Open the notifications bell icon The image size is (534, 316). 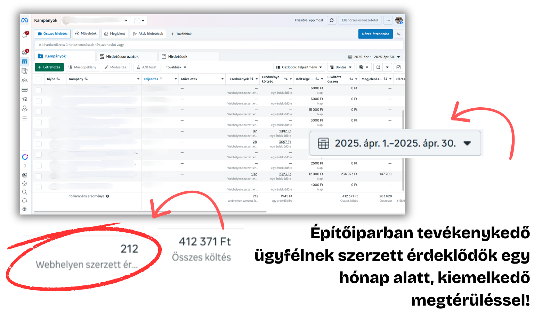point(25,35)
